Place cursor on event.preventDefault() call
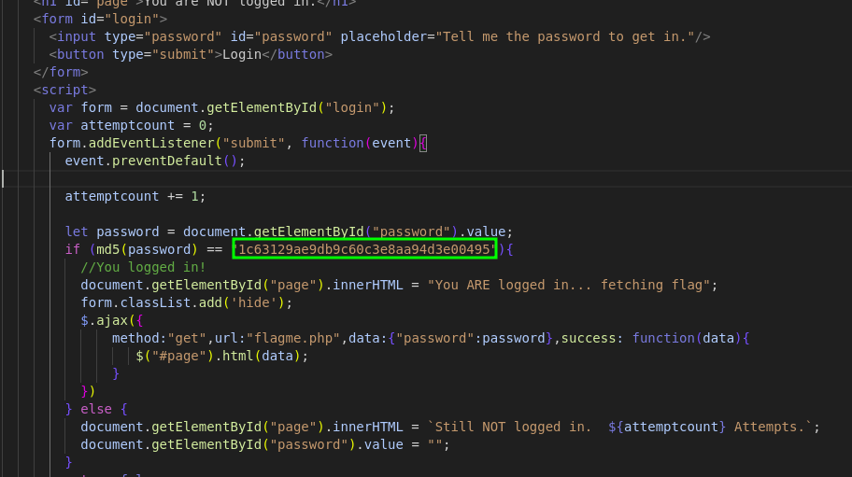 (154, 161)
